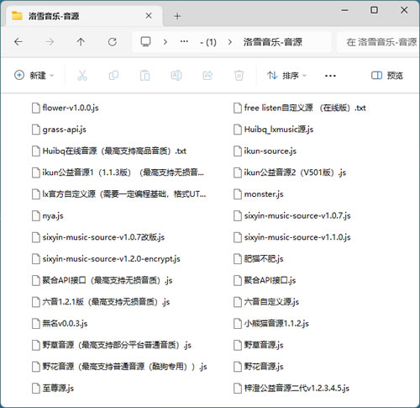Click the Delete trash icon

point(239,76)
